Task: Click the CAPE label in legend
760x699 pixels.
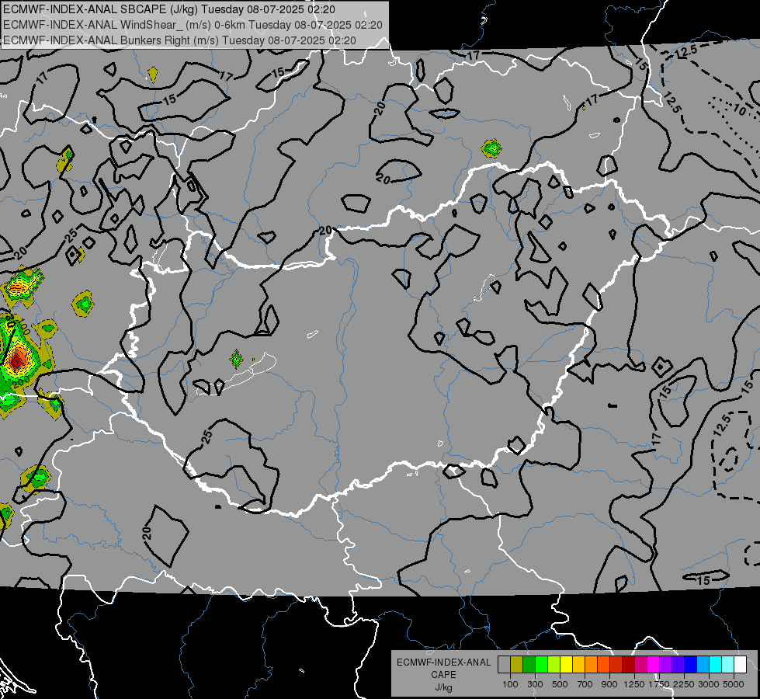Action: coord(443,674)
